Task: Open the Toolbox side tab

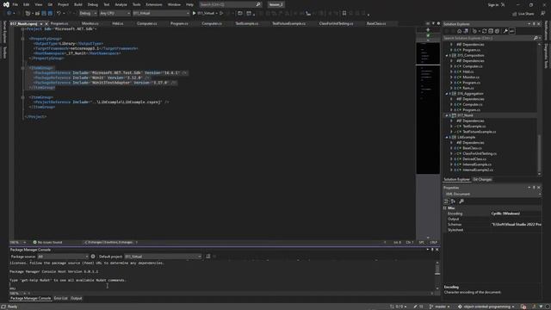Action: point(4,53)
